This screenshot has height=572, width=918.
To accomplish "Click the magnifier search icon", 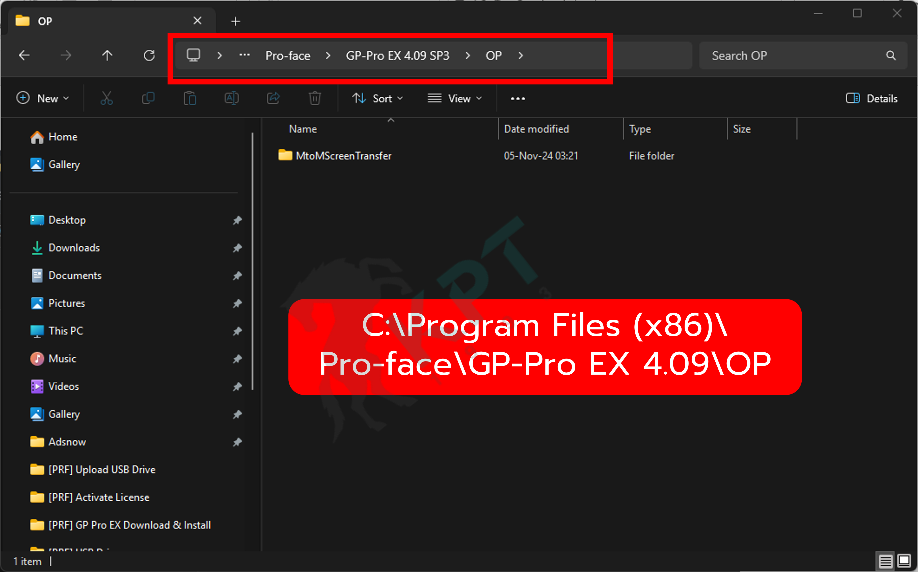I will click(891, 56).
